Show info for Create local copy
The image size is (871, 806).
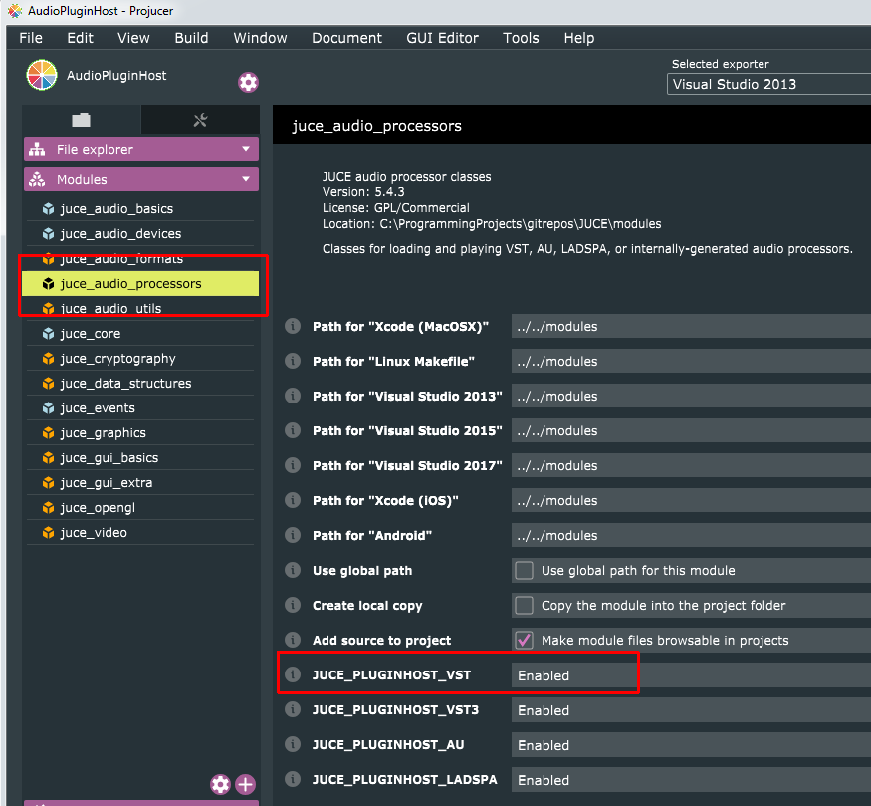(x=293, y=605)
